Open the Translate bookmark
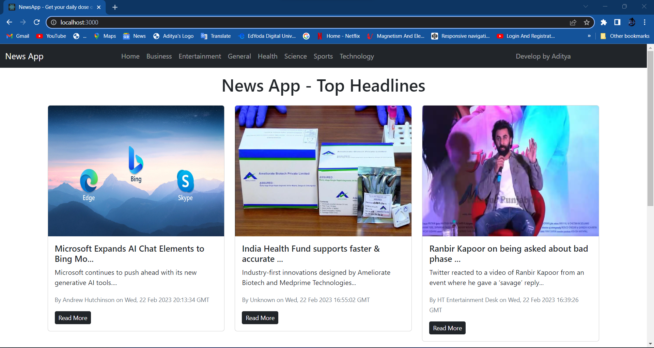This screenshot has width=654, height=348. [x=216, y=36]
